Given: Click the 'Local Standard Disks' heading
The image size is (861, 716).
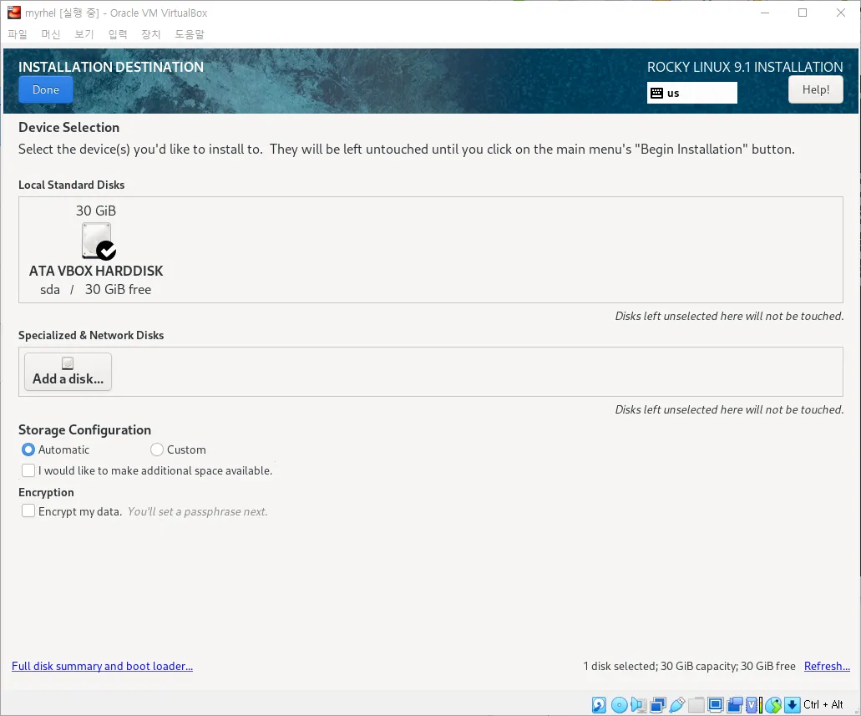Looking at the screenshot, I should pyautogui.click(x=71, y=185).
